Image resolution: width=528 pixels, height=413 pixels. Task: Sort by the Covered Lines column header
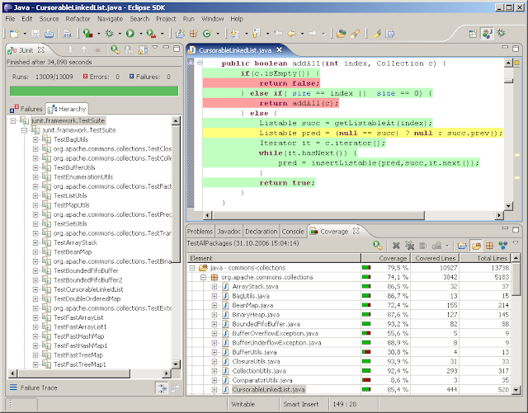[x=435, y=258]
